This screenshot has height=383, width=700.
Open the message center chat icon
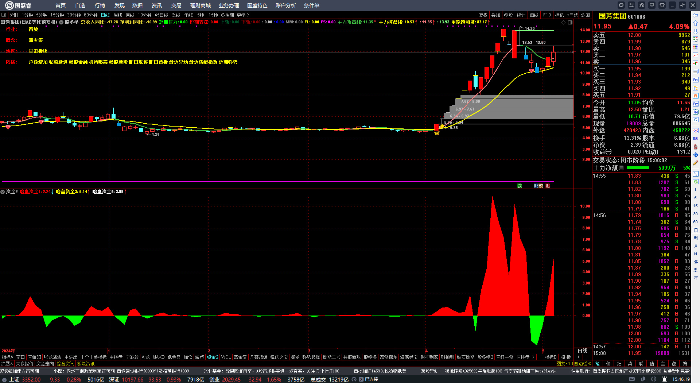coord(621,5)
